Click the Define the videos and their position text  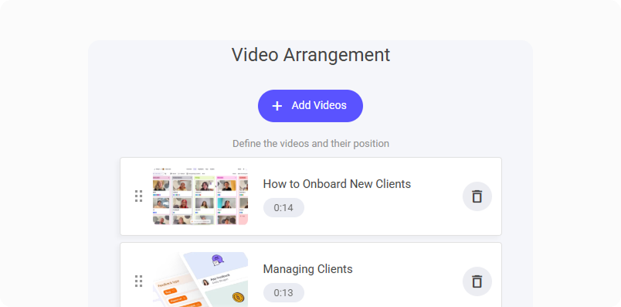coord(311,144)
